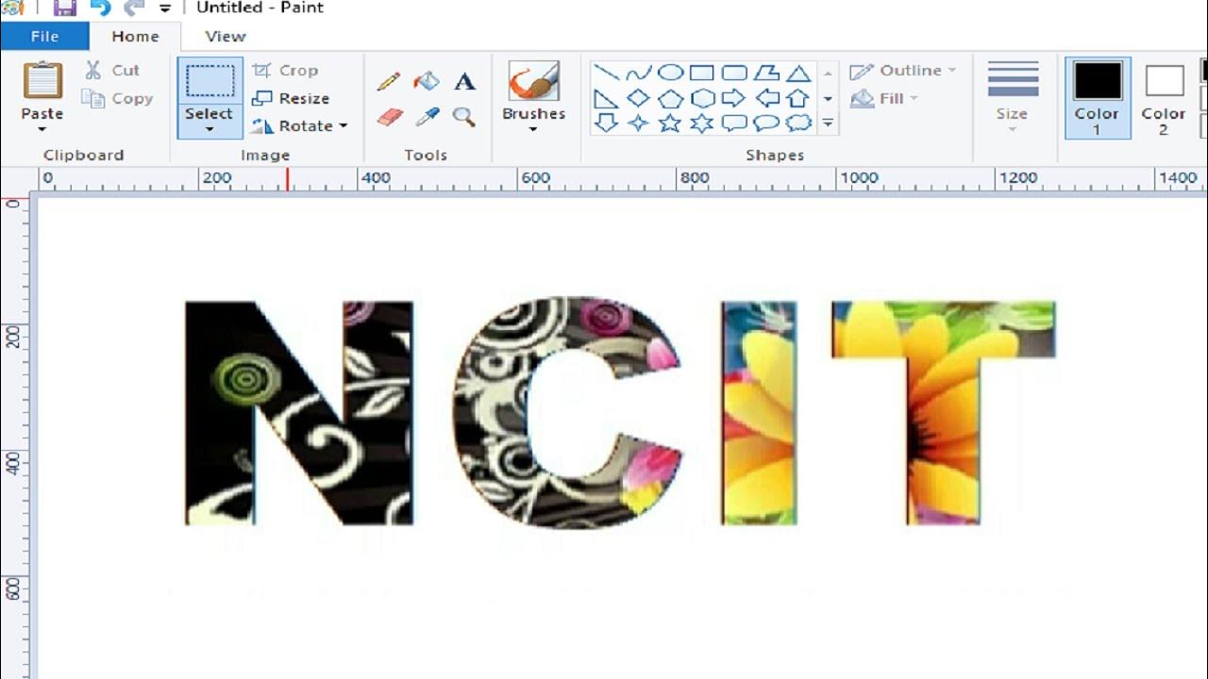Choose the Right arrow shape
The height and width of the screenshot is (679, 1208).
click(734, 98)
